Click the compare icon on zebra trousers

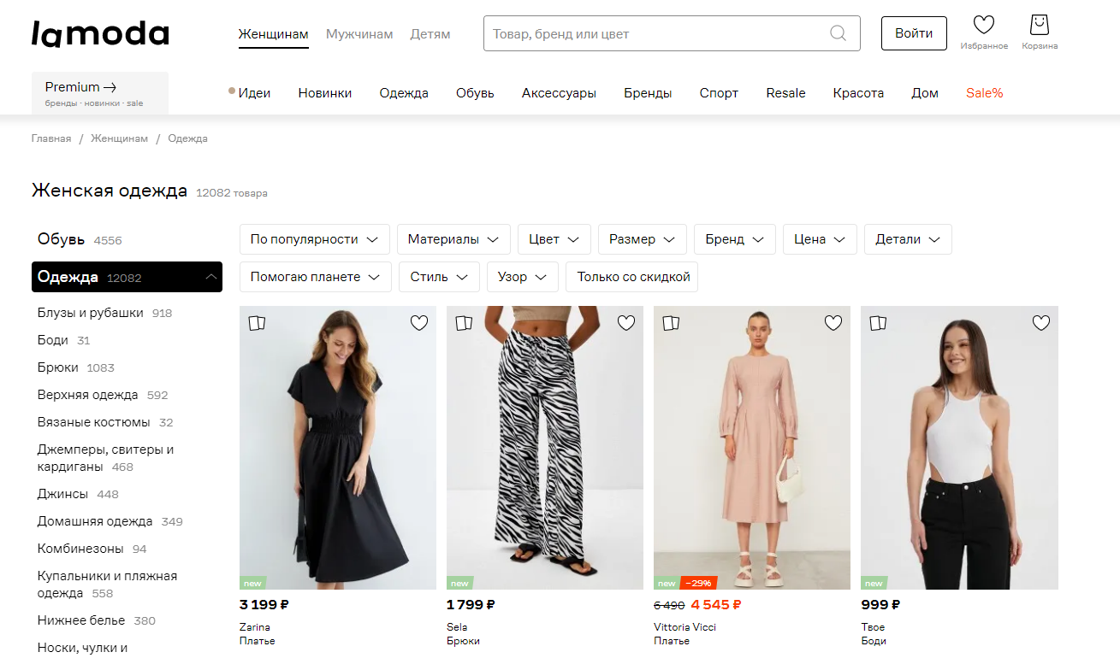[464, 323]
